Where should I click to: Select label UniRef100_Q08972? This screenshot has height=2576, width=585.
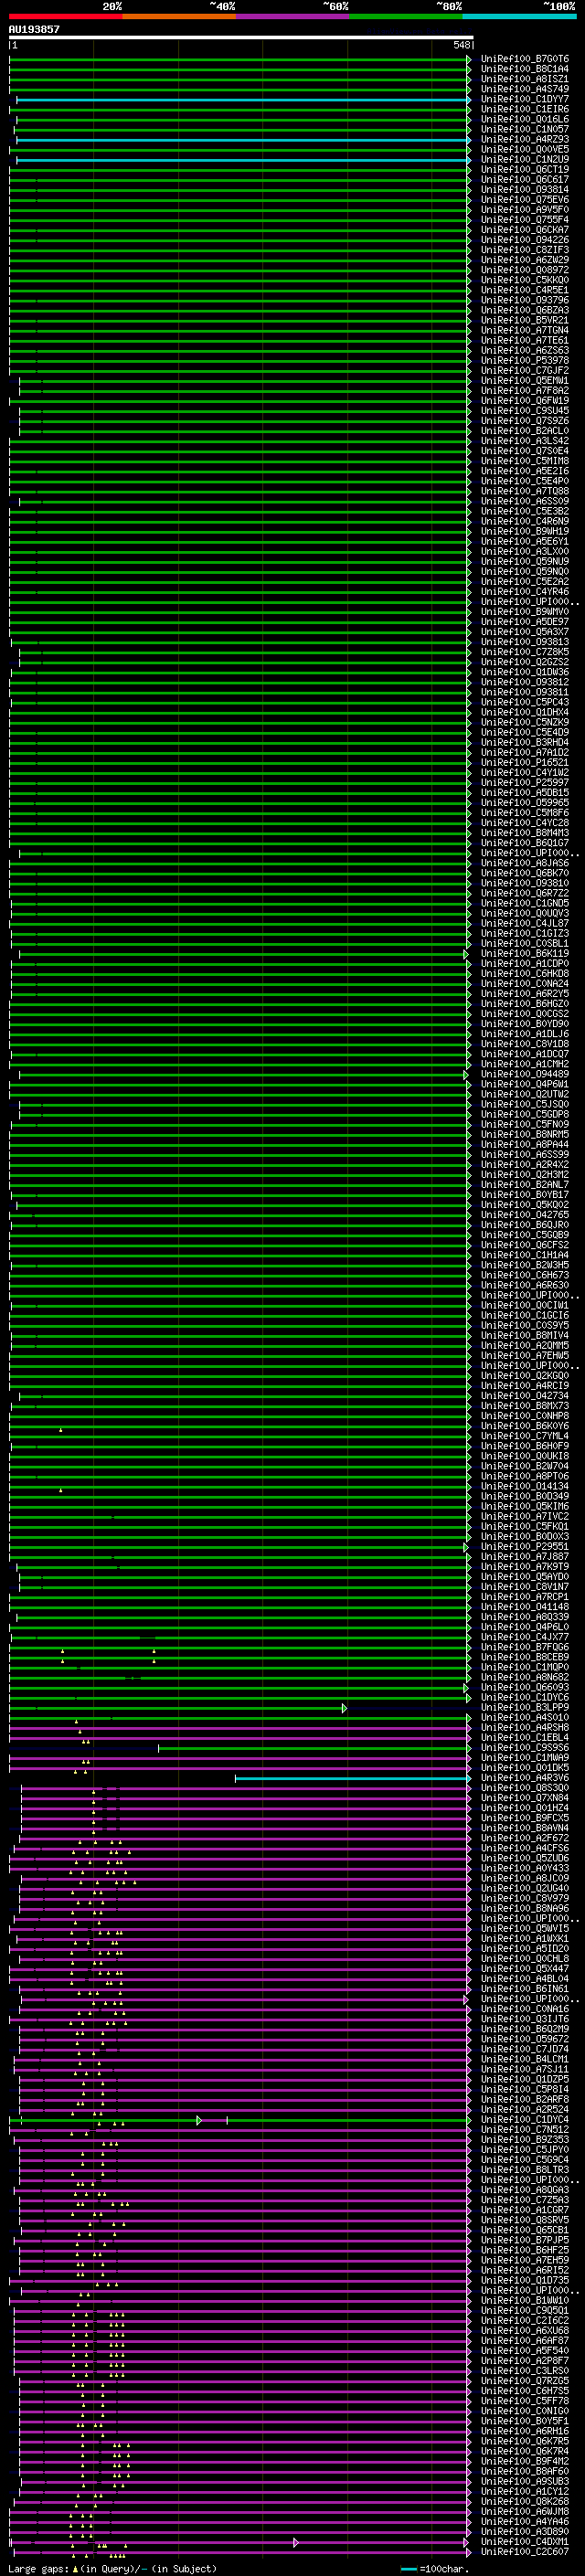click(x=524, y=270)
